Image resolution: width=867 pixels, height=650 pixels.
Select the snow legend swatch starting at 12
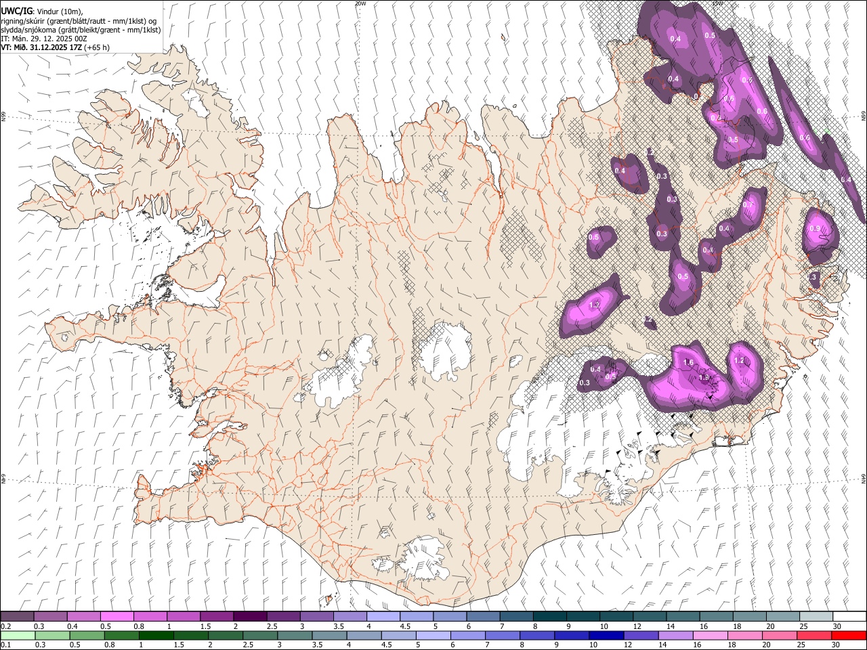650,617
